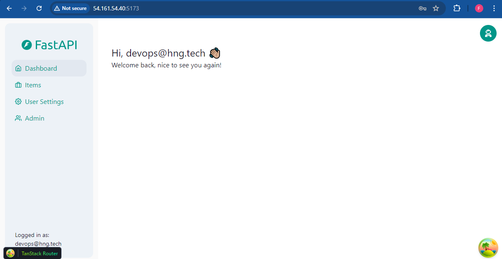
Task: Bookmark this page using the star icon
Action: (x=435, y=8)
